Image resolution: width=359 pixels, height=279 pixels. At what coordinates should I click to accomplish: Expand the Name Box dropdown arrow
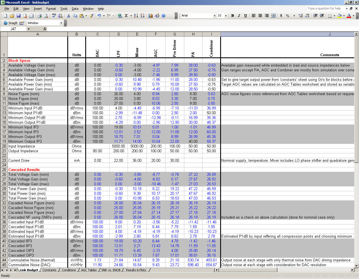[28, 29]
